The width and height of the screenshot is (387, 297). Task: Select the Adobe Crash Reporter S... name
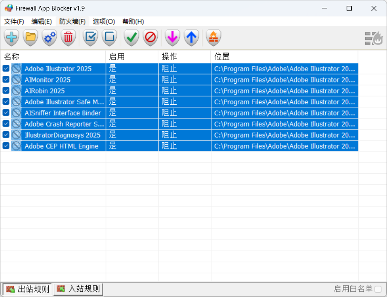(64, 124)
